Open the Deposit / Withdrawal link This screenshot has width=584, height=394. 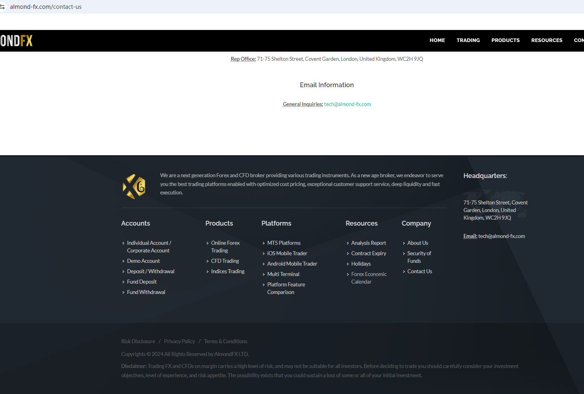point(151,272)
